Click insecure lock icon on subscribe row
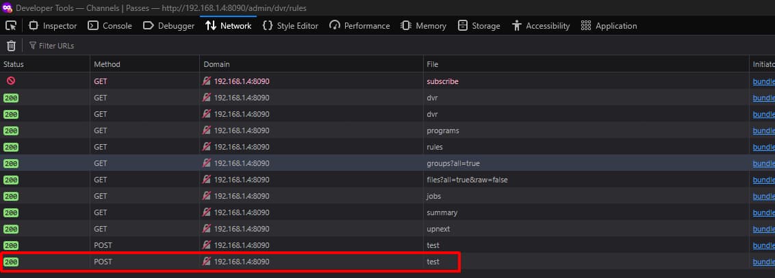Viewport: 775px width, 278px height. [x=207, y=81]
